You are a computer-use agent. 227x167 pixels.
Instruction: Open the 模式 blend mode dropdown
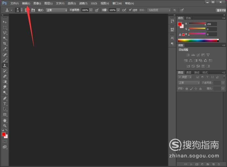click(56, 10)
